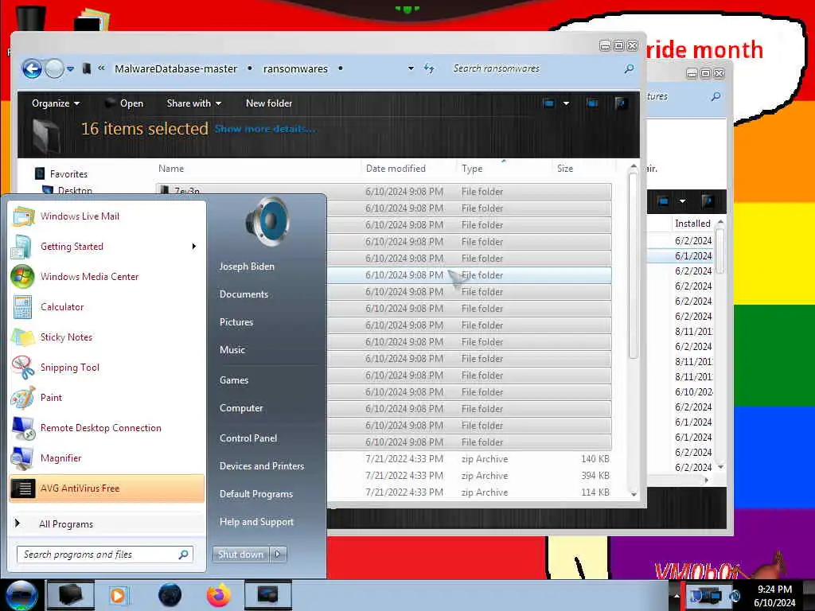Open the dark globe taskbar icon
The image size is (815, 611).
coord(170,595)
